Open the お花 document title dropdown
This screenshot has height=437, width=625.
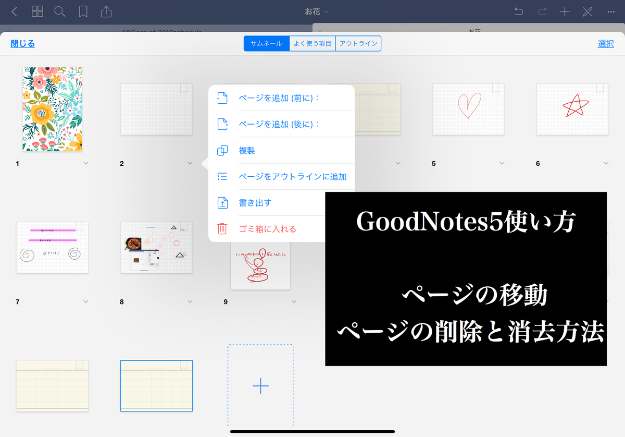pyautogui.click(x=317, y=11)
